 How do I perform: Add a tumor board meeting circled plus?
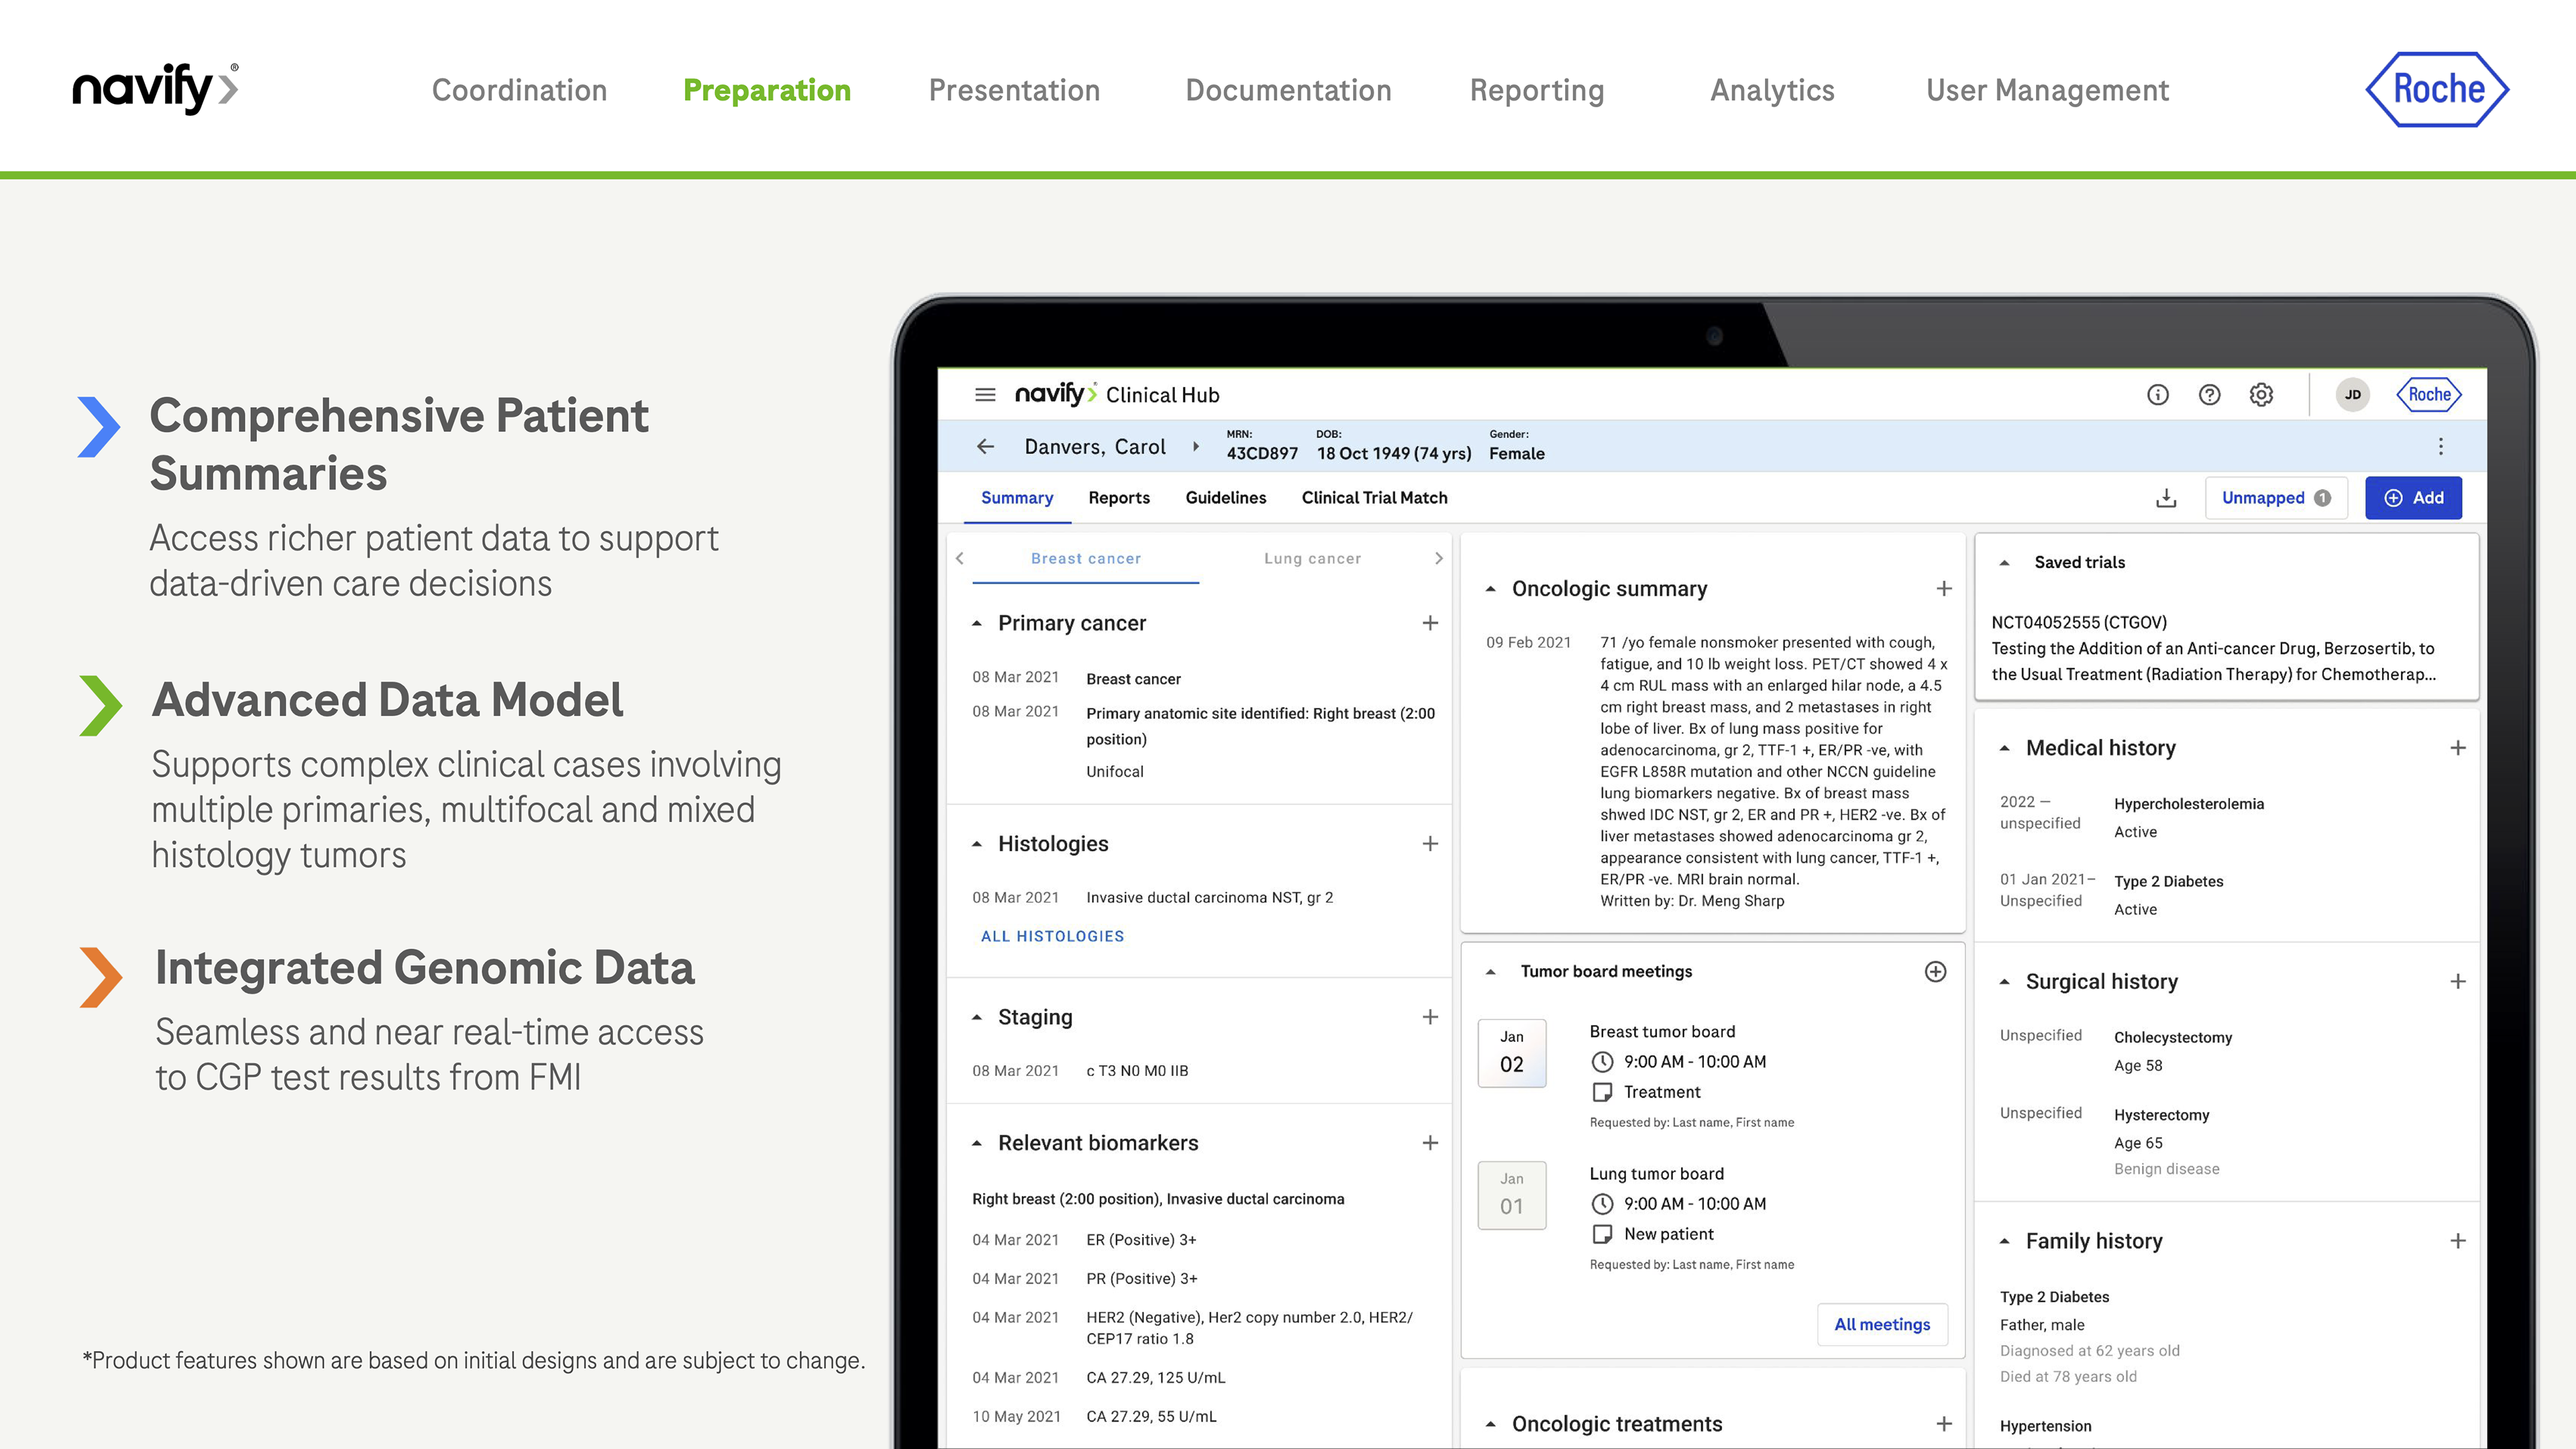pyautogui.click(x=1935, y=972)
